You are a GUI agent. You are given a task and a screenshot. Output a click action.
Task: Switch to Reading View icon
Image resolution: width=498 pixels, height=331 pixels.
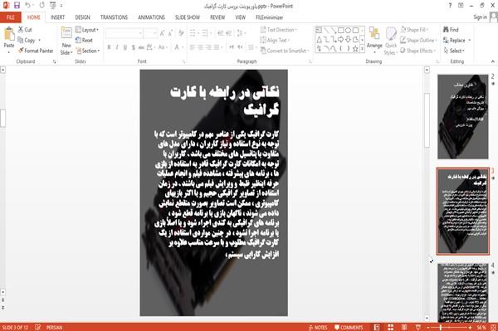click(404, 327)
